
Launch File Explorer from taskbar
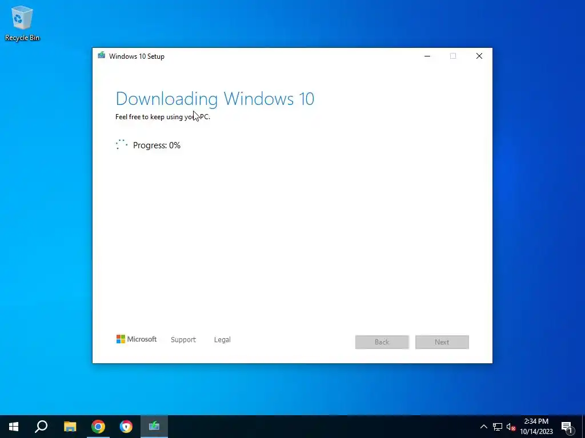pyautogui.click(x=70, y=427)
